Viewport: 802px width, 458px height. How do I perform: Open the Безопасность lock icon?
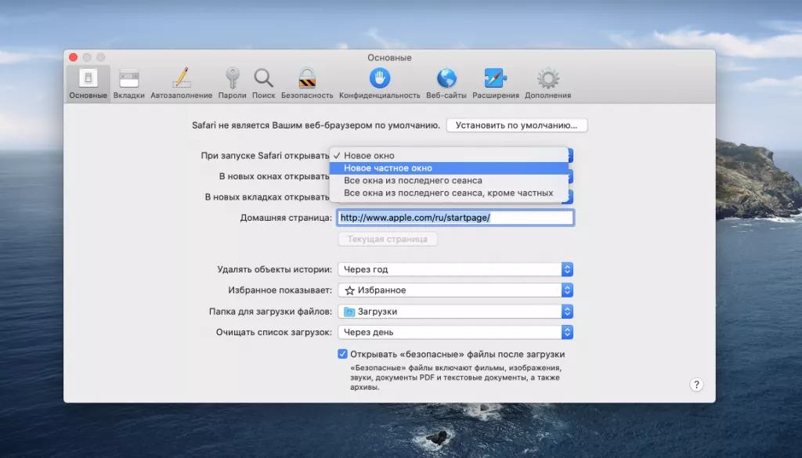pyautogui.click(x=307, y=79)
